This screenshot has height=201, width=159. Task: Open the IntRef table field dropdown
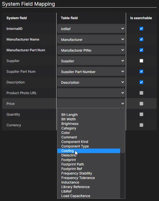pos(91,28)
